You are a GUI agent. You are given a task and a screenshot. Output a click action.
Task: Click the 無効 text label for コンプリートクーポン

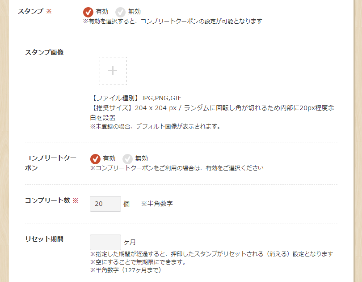[x=141, y=158]
